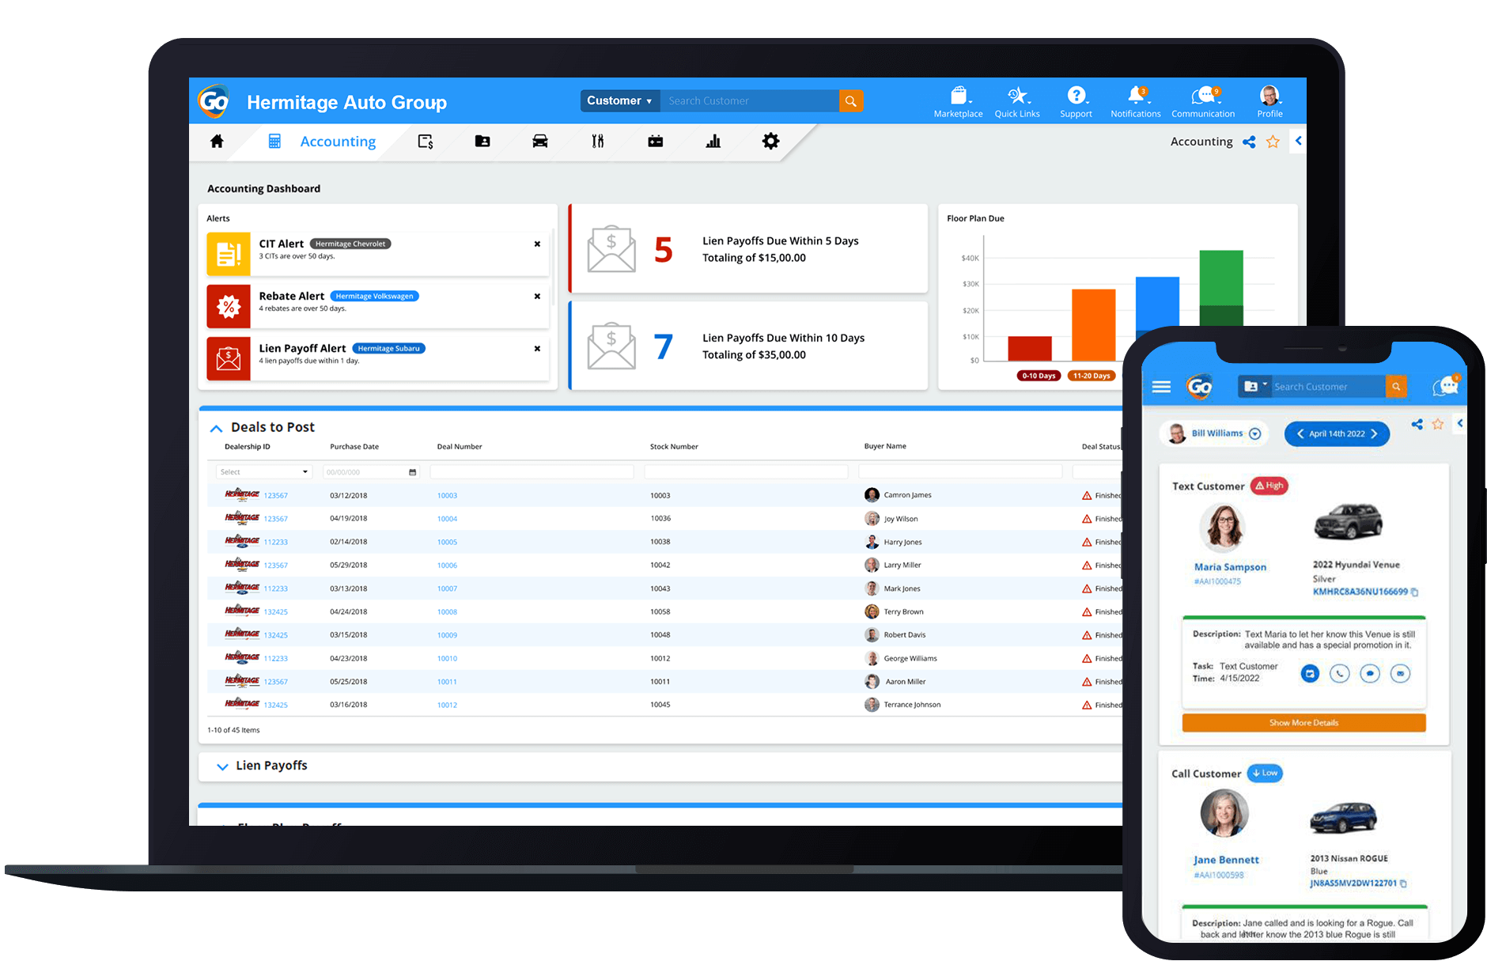
Task: Click the Stock Number filter field
Action: [746, 472]
